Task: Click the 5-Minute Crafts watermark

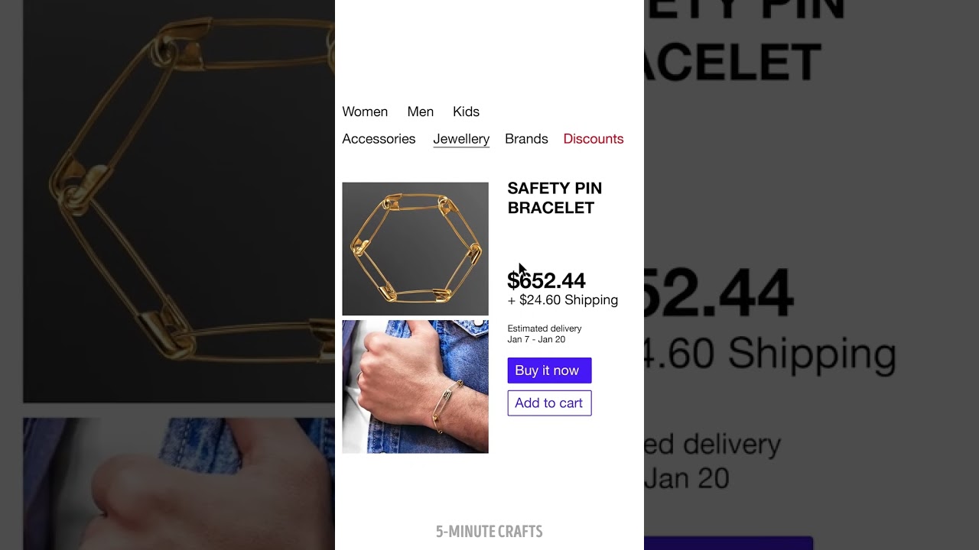Action: tap(489, 532)
